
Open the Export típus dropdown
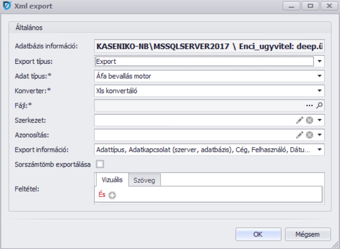pos(319,62)
